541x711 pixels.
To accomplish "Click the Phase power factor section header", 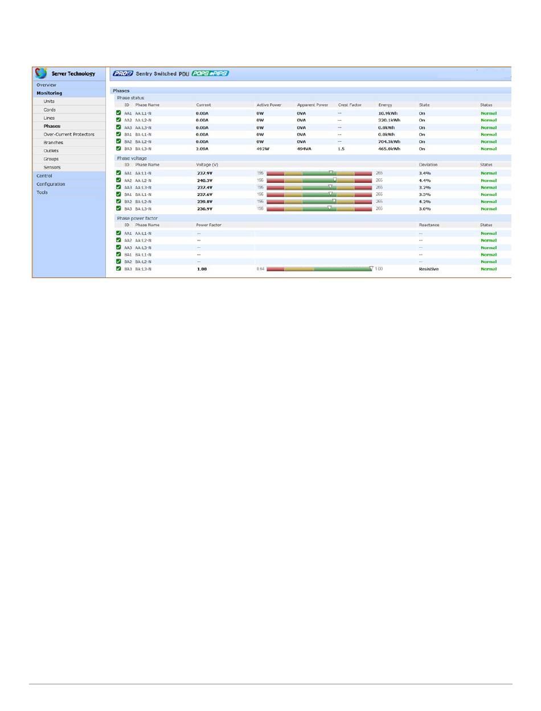I will (137, 218).
